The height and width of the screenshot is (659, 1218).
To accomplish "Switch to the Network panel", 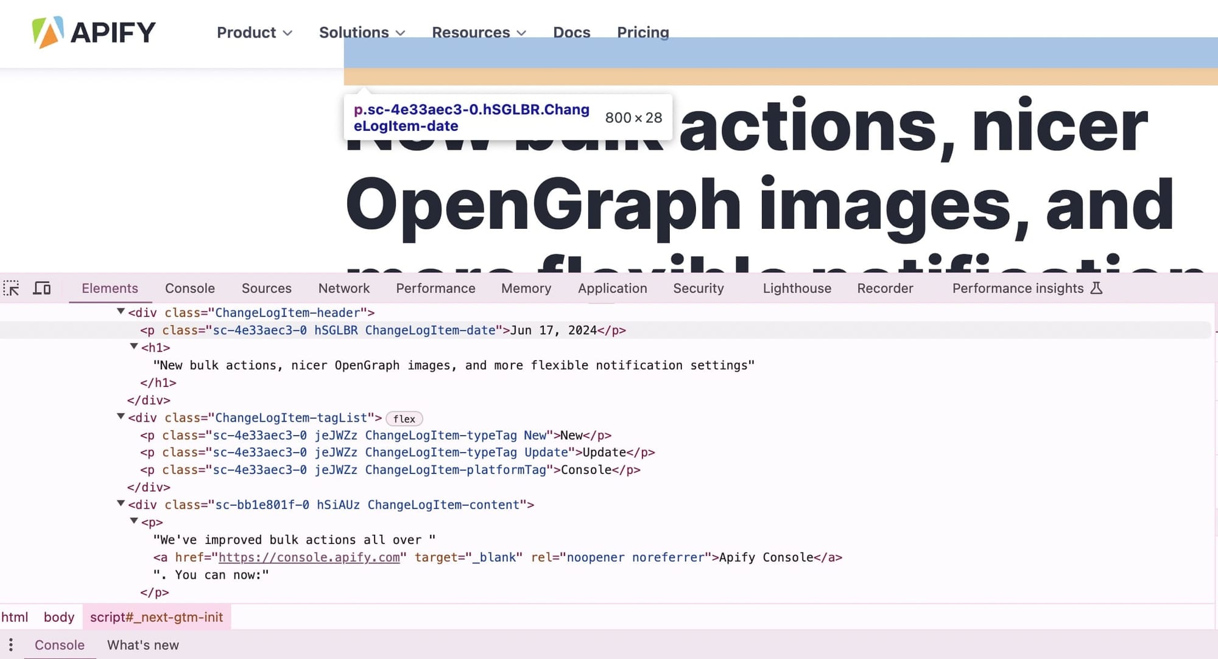I will point(343,288).
